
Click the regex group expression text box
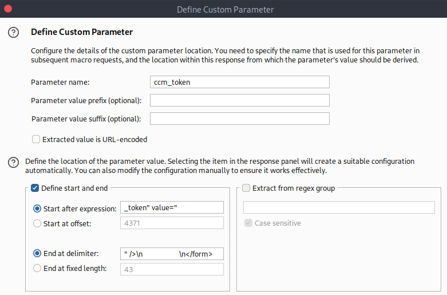pyautogui.click(x=339, y=207)
